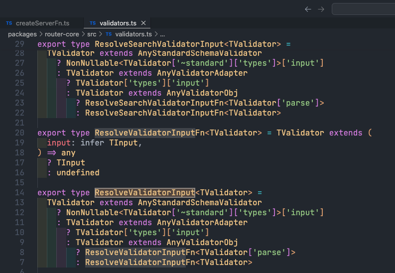Click 'any' on line 18
The image size is (395, 273).
pyautogui.click(x=68, y=153)
